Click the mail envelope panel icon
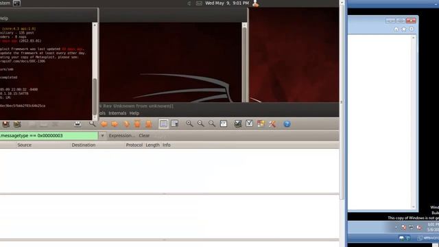 pos(199,3)
